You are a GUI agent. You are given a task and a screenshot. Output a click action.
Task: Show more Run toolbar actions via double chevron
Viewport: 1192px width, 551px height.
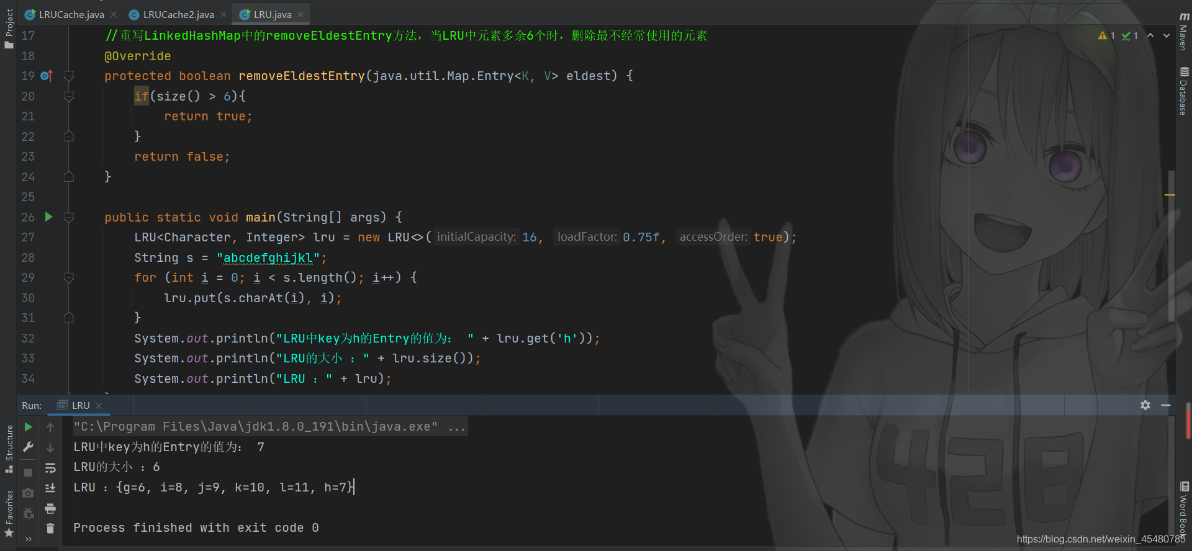point(28,539)
